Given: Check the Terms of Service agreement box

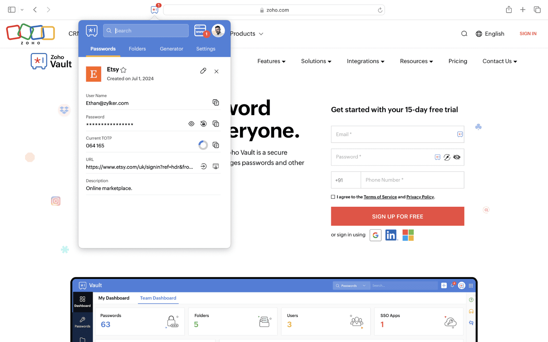Looking at the screenshot, I should pos(333,197).
